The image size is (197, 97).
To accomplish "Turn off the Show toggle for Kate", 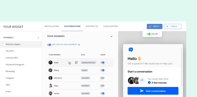I will pyautogui.click(x=102, y=62).
